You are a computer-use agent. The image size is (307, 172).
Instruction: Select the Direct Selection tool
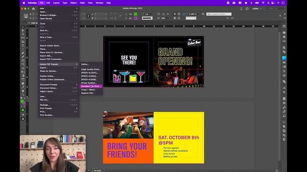pos(23,31)
